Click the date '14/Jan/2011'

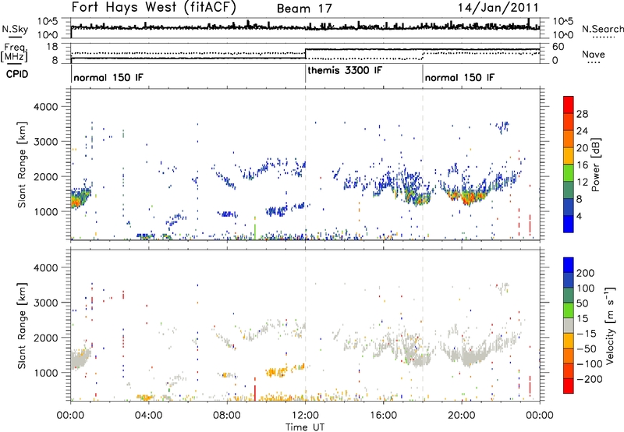pos(498,8)
